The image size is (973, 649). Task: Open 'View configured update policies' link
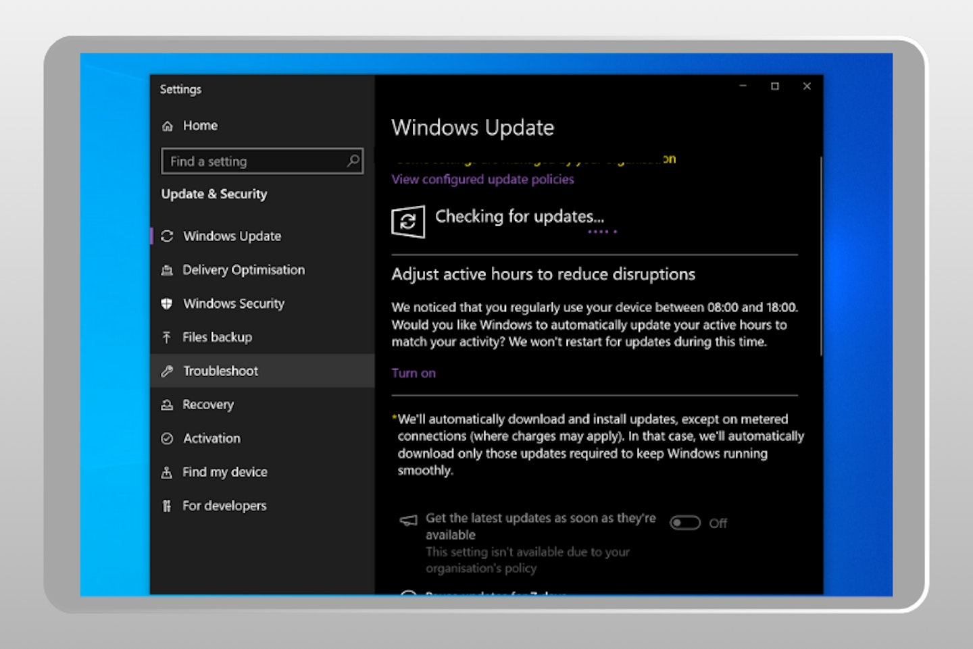pos(482,179)
